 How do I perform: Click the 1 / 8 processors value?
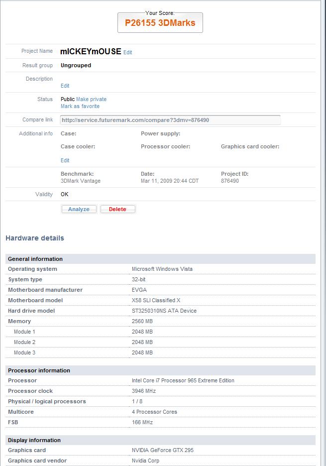coord(137,401)
